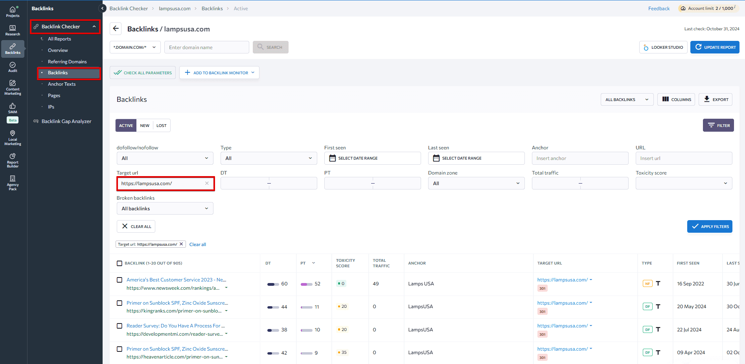Open the Type filter dropdown
The width and height of the screenshot is (745, 364).
tap(269, 158)
